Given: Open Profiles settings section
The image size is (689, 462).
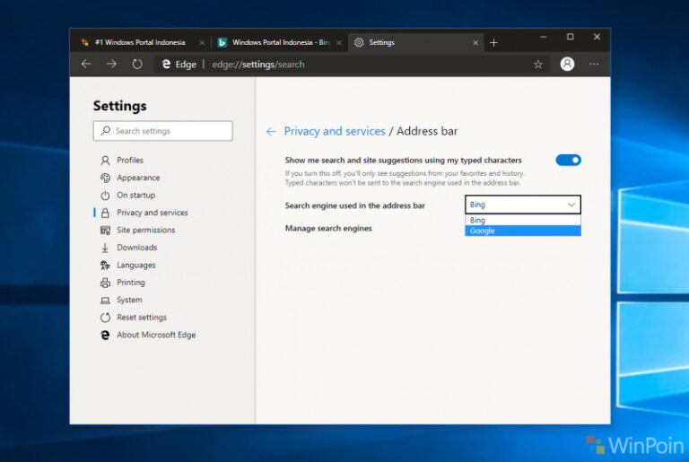Looking at the screenshot, I should click(130, 160).
